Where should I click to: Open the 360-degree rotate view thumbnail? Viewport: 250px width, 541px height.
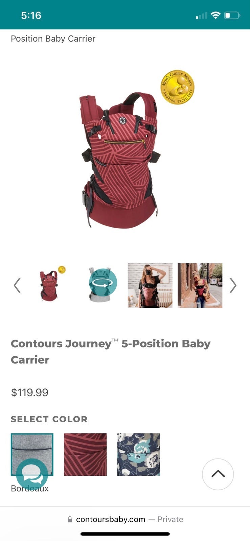(x=100, y=285)
